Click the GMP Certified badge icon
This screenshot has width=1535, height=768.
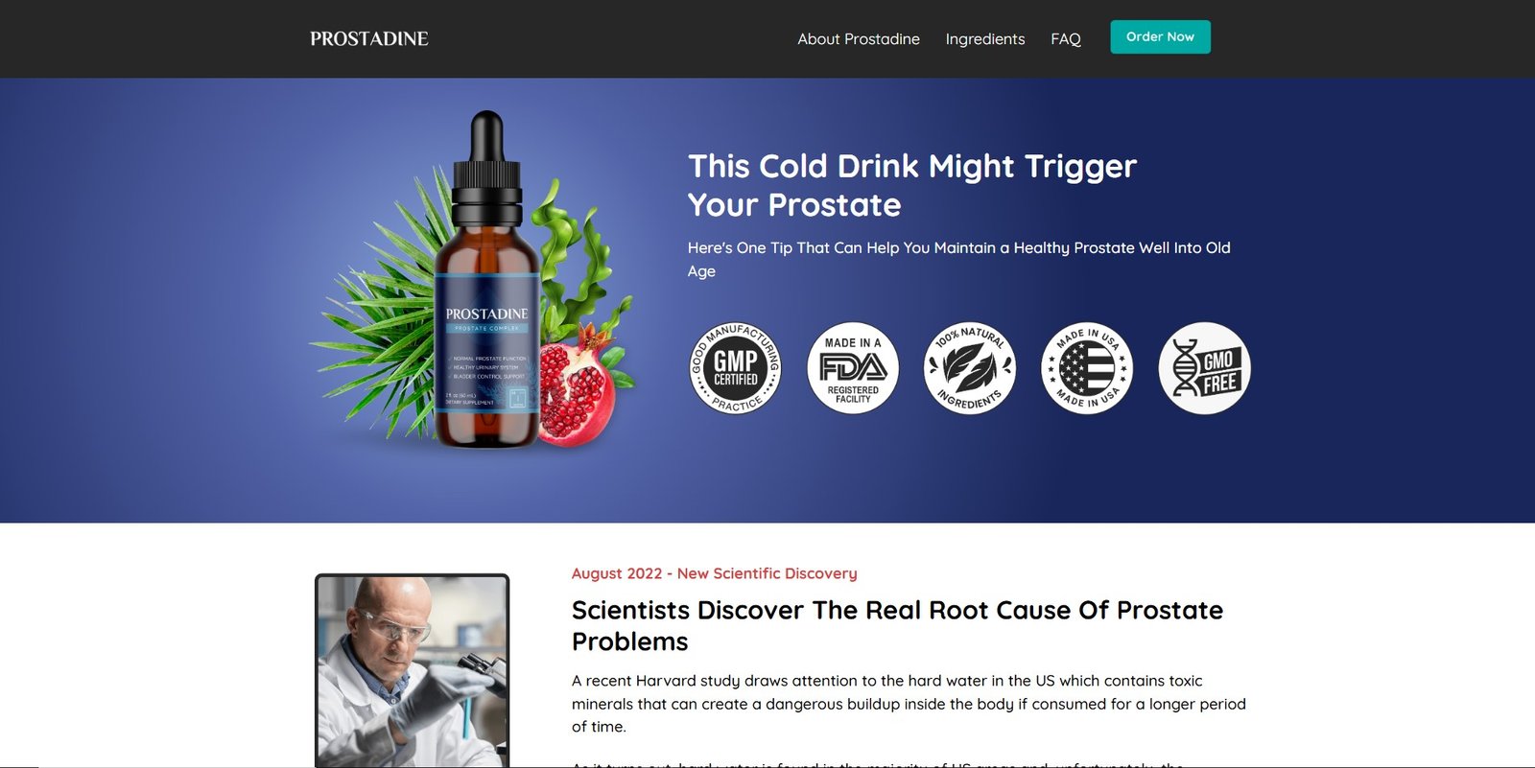(x=736, y=368)
